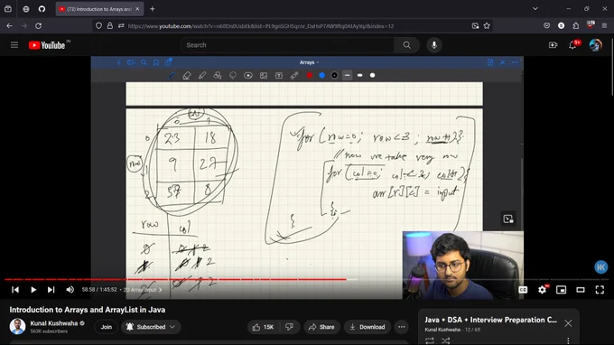Enable miniplayer mode
The image size is (614, 345).
tap(561, 290)
